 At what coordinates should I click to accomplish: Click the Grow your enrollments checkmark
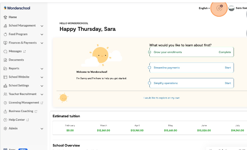[x=149, y=52]
